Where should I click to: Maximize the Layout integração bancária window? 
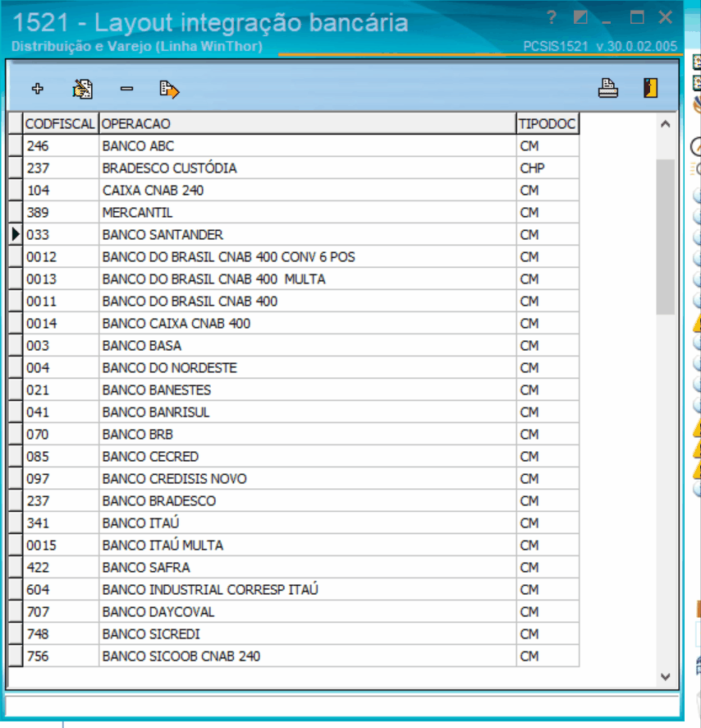tap(637, 17)
